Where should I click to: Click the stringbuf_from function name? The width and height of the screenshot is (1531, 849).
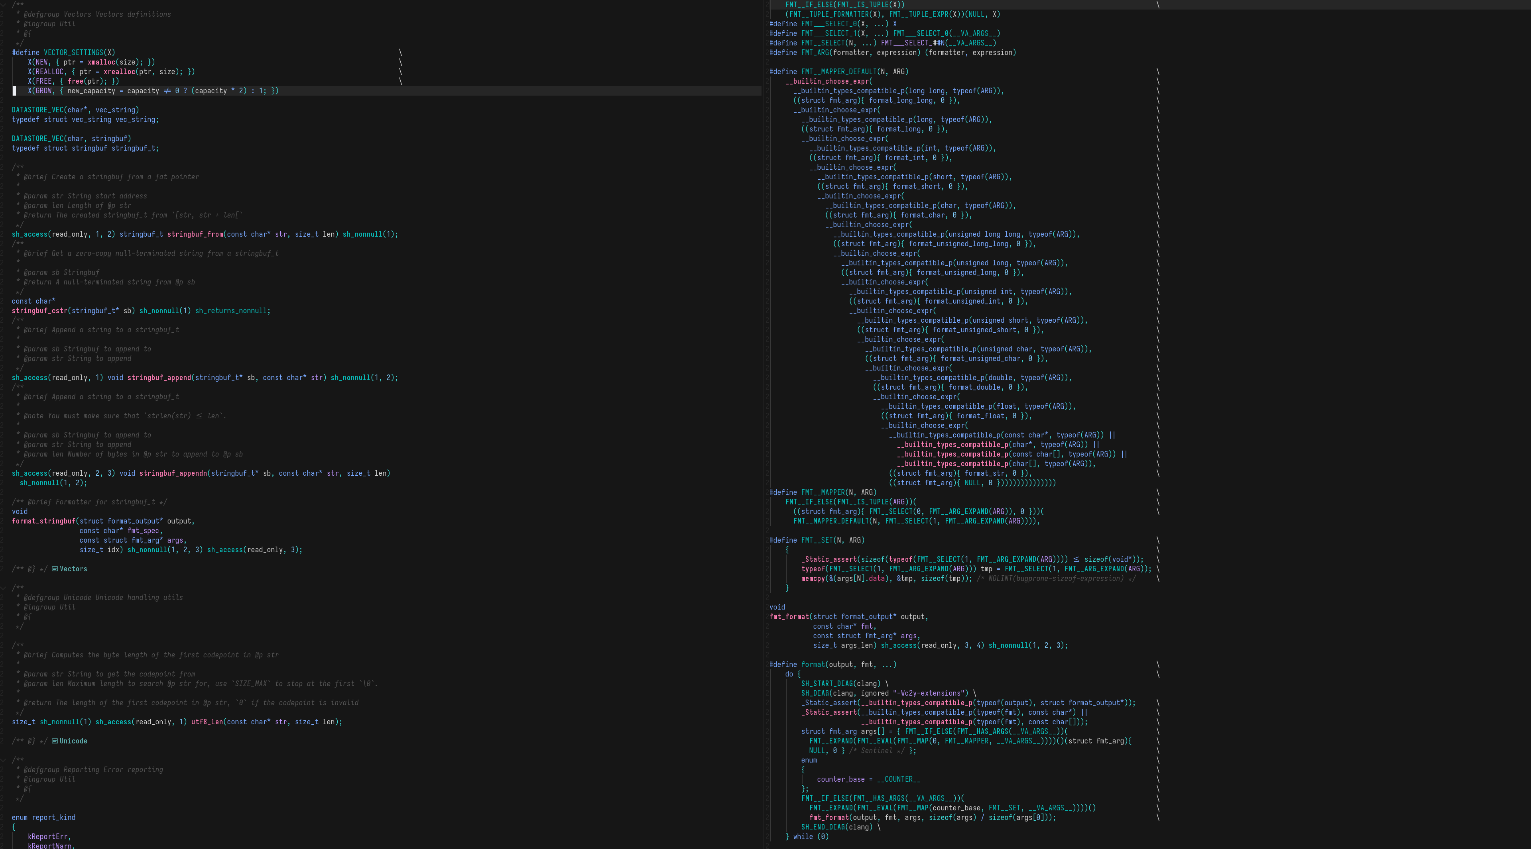[195, 234]
